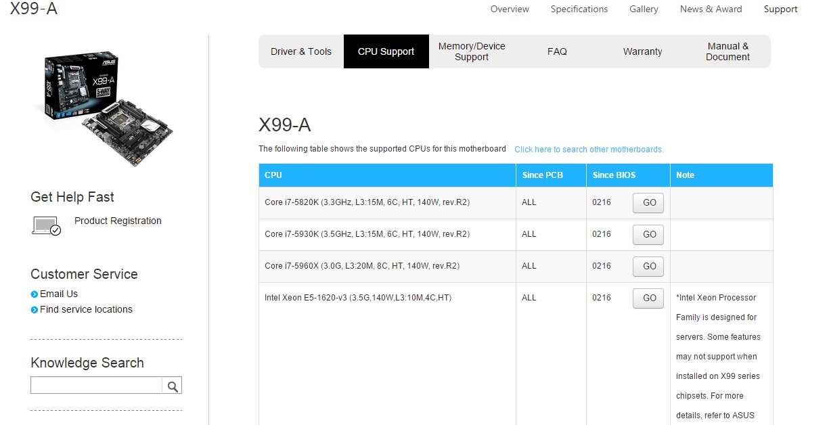Screen dimensions: 829x425
Task: Click the Knowledge Search heading
Action: coord(87,363)
